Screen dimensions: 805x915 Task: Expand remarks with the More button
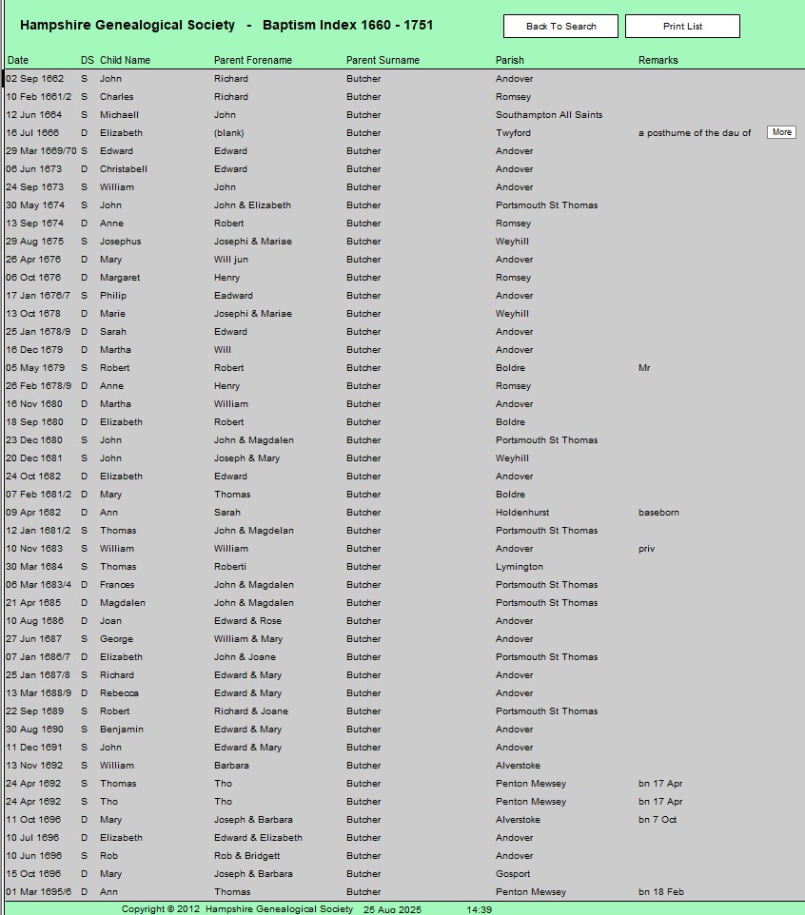point(781,133)
